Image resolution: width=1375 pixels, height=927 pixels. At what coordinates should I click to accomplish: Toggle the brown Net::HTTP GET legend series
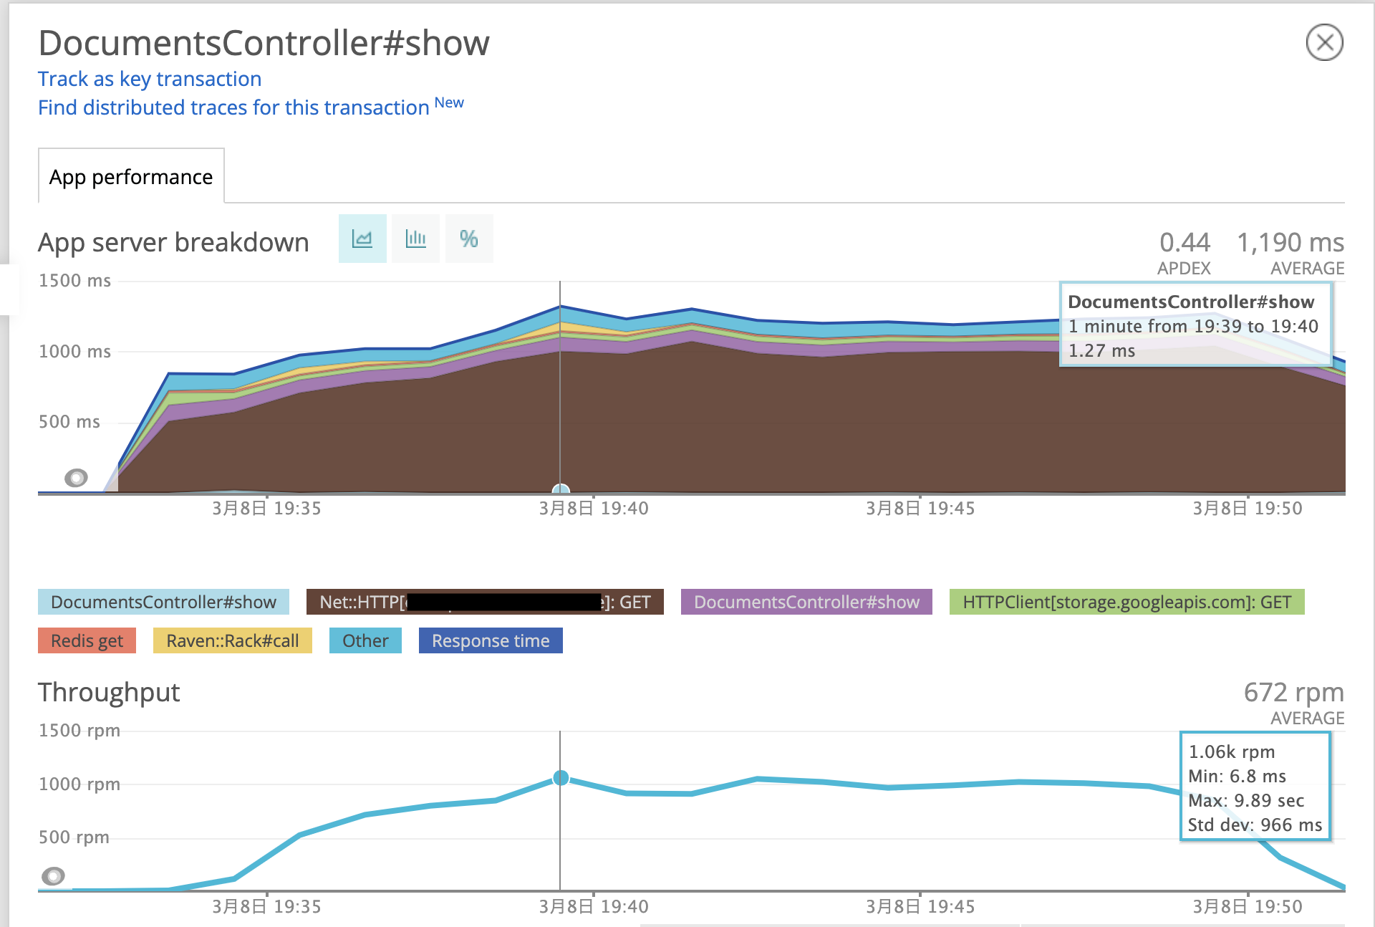[x=485, y=602]
